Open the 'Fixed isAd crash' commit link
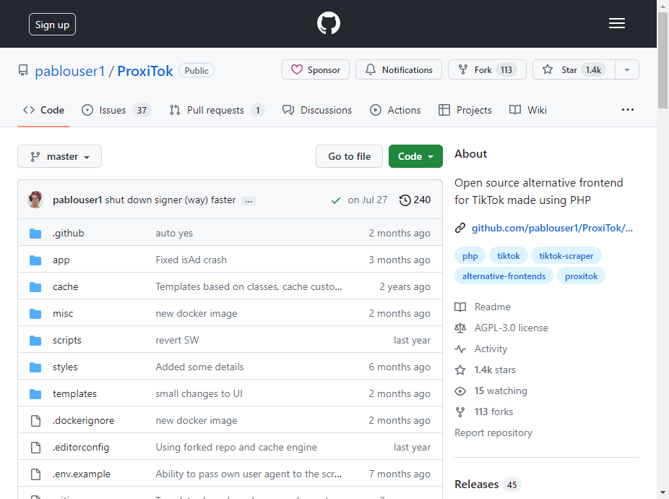Image resolution: width=669 pixels, height=499 pixels. (191, 260)
